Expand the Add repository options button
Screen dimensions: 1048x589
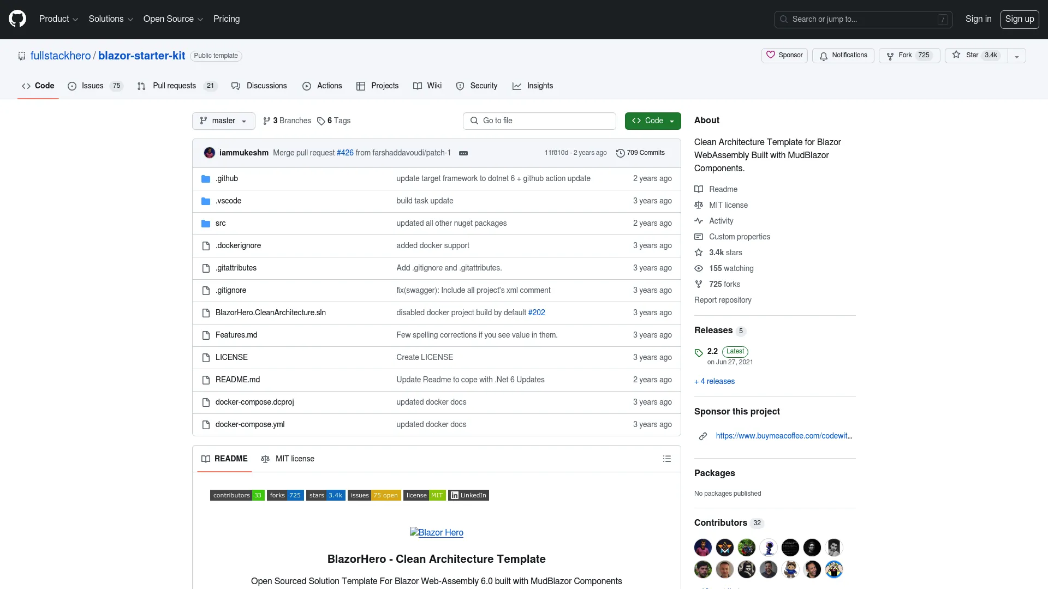point(1017,56)
